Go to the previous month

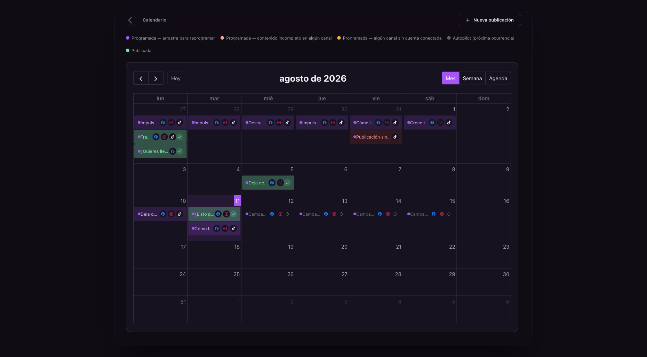[x=141, y=78]
